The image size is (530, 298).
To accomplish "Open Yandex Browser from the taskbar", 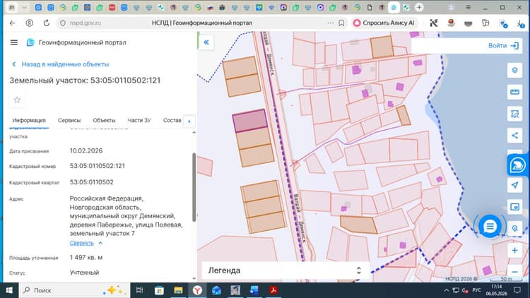I will point(197,290).
